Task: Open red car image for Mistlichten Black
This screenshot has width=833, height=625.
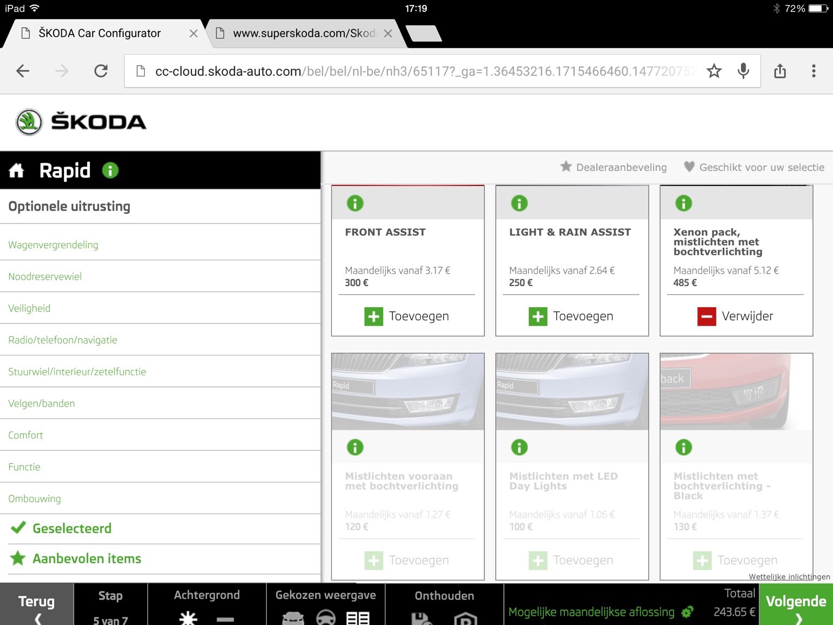Action: coord(736,392)
